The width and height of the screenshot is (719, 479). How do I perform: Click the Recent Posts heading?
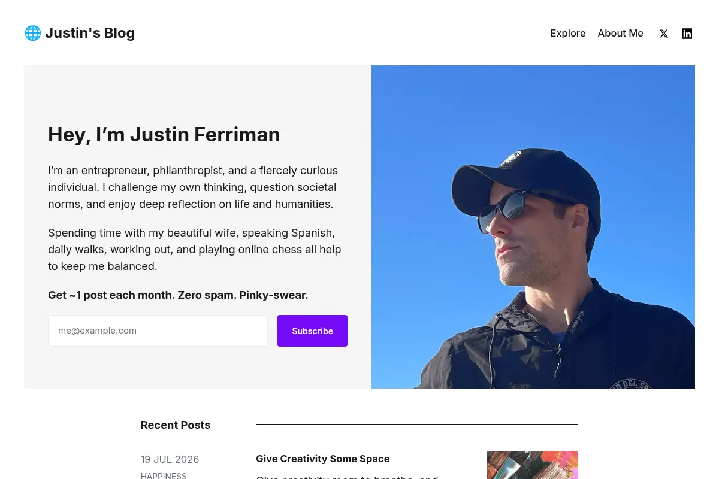tap(176, 425)
